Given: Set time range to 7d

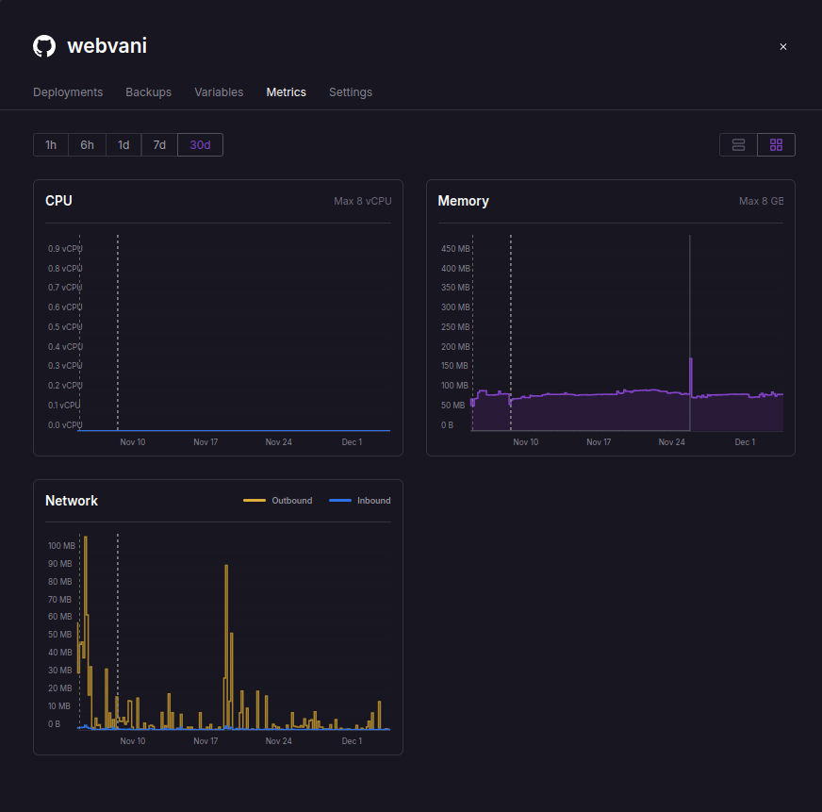Looking at the screenshot, I should [x=159, y=145].
